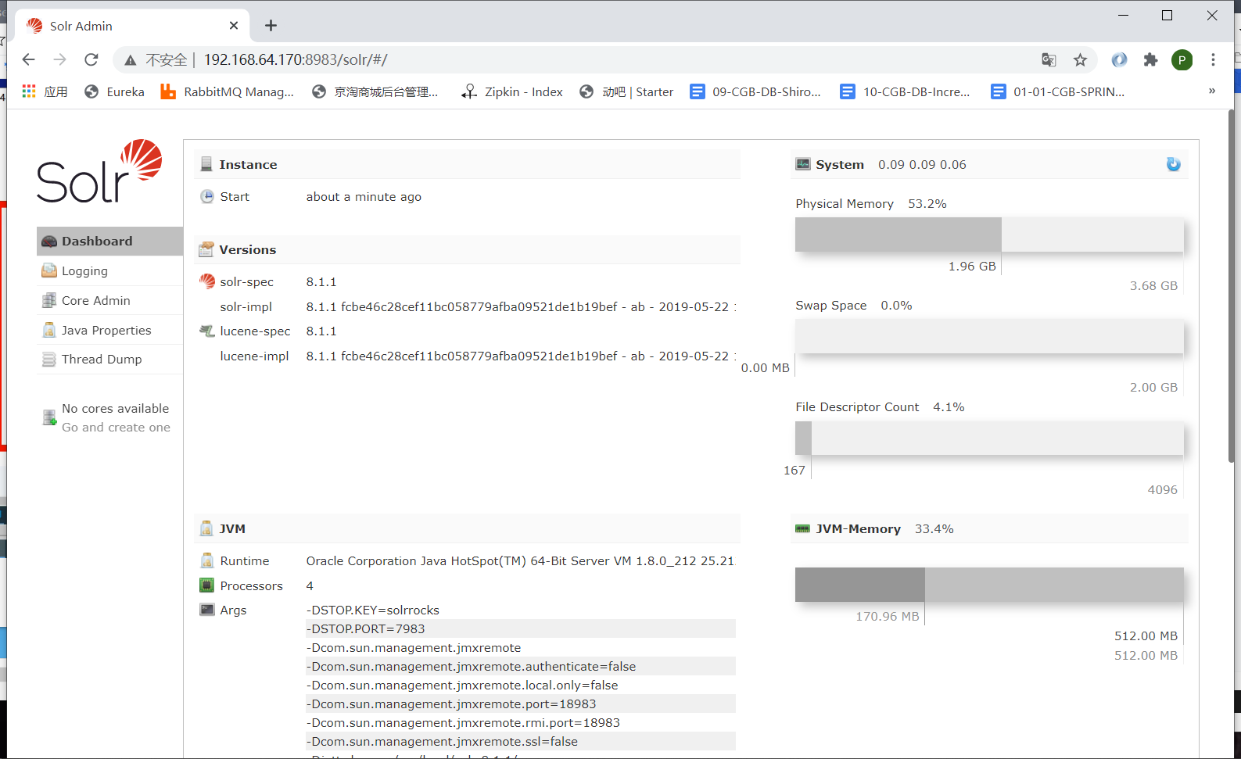The height and width of the screenshot is (759, 1241).
Task: Open the Eureka bookmark
Action: (115, 91)
